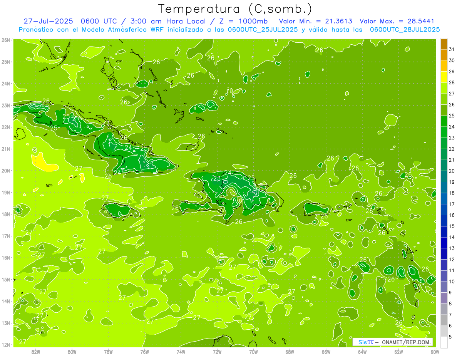Click the yellow warm patch near 20.5N 81.5W

pos(44,162)
